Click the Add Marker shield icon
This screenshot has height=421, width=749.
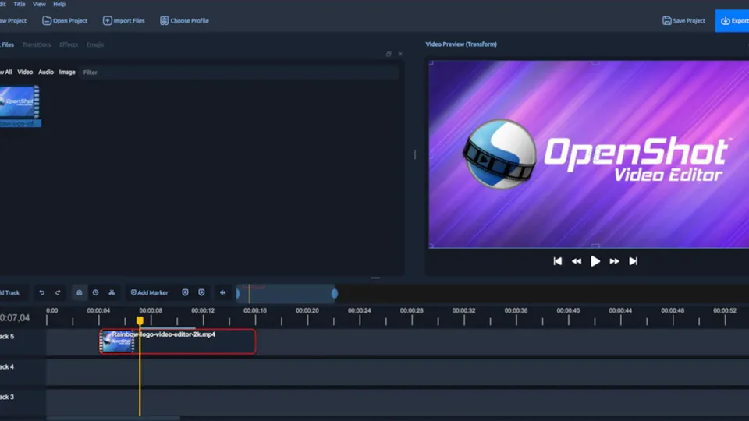click(x=133, y=292)
